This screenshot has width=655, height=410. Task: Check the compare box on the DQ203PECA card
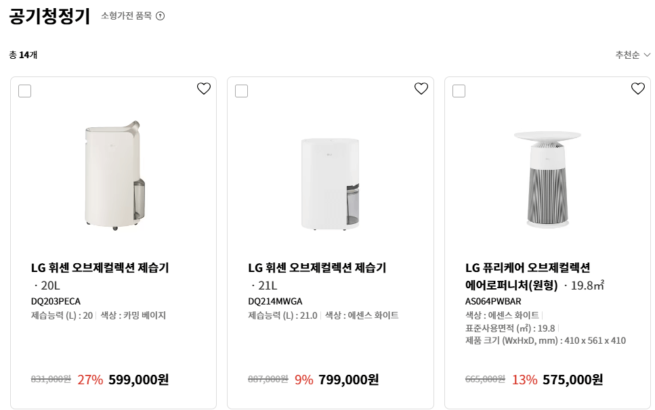pos(24,90)
